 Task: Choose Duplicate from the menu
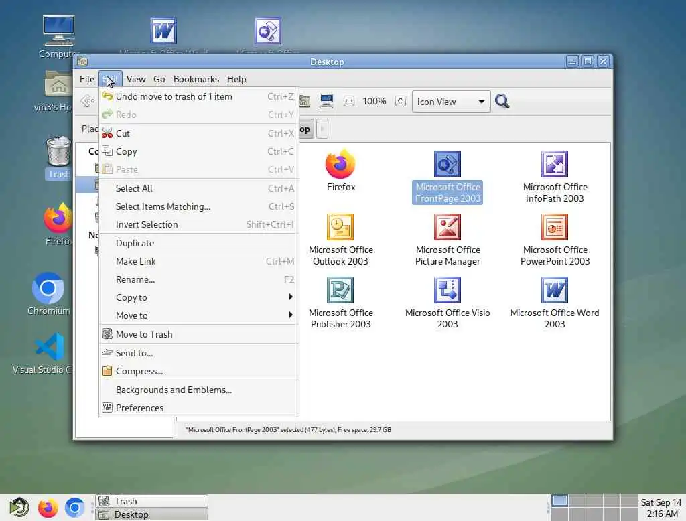tap(199, 243)
